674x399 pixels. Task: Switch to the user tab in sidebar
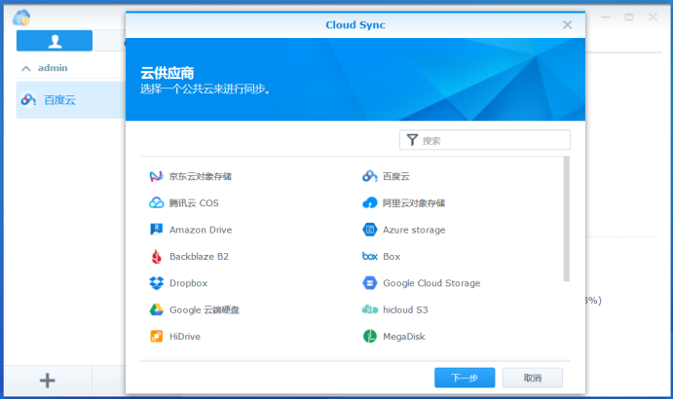55,41
